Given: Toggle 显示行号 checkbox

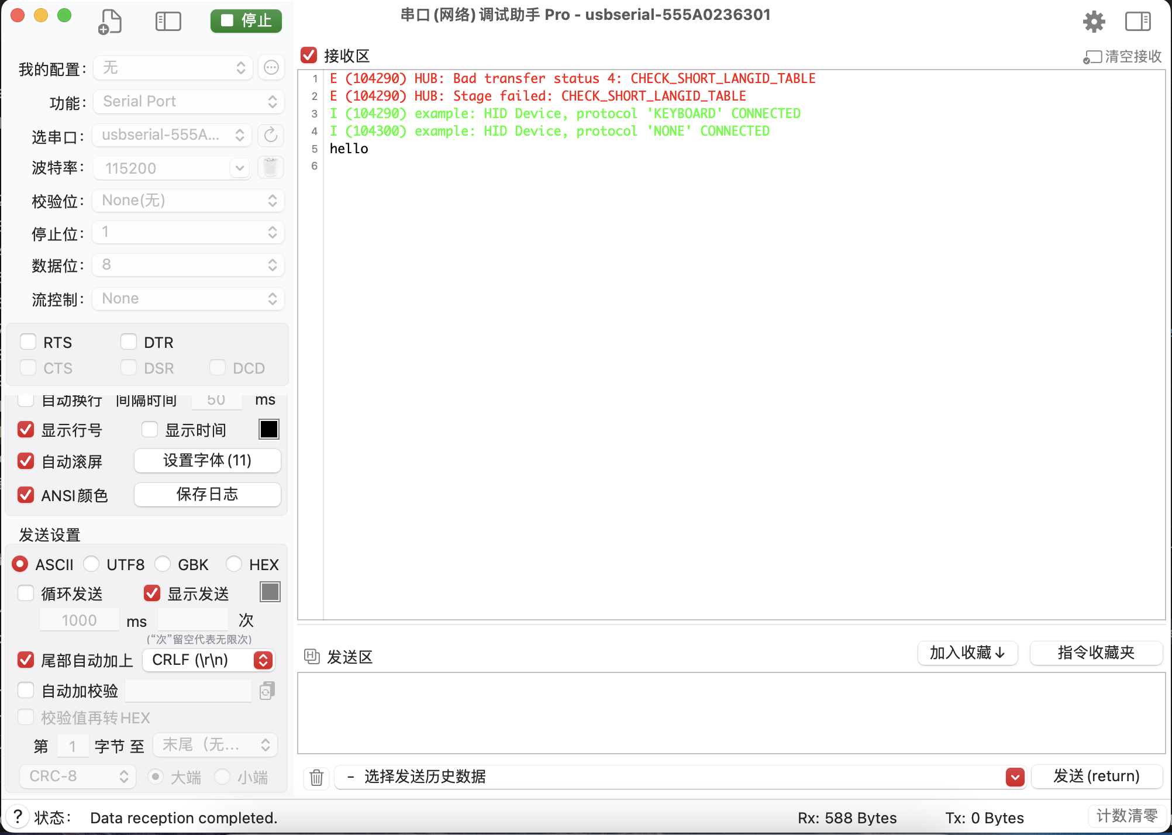Looking at the screenshot, I should 26,430.
